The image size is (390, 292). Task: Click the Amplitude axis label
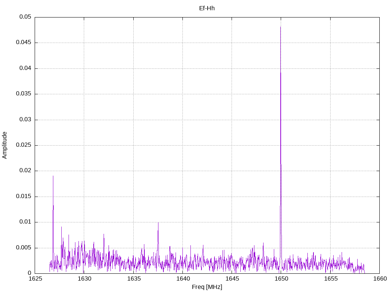click(x=5, y=145)
